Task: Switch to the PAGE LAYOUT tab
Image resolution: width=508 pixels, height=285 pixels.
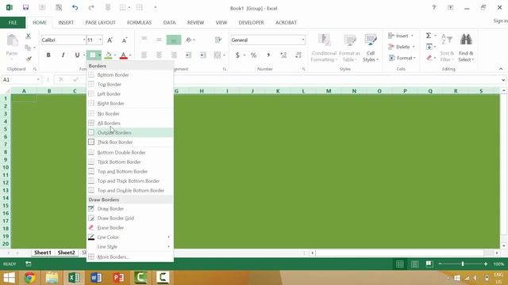Action: coord(101,23)
